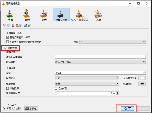
Task: Toggle the 添加阴影 checkbox
Action: [8, 89]
